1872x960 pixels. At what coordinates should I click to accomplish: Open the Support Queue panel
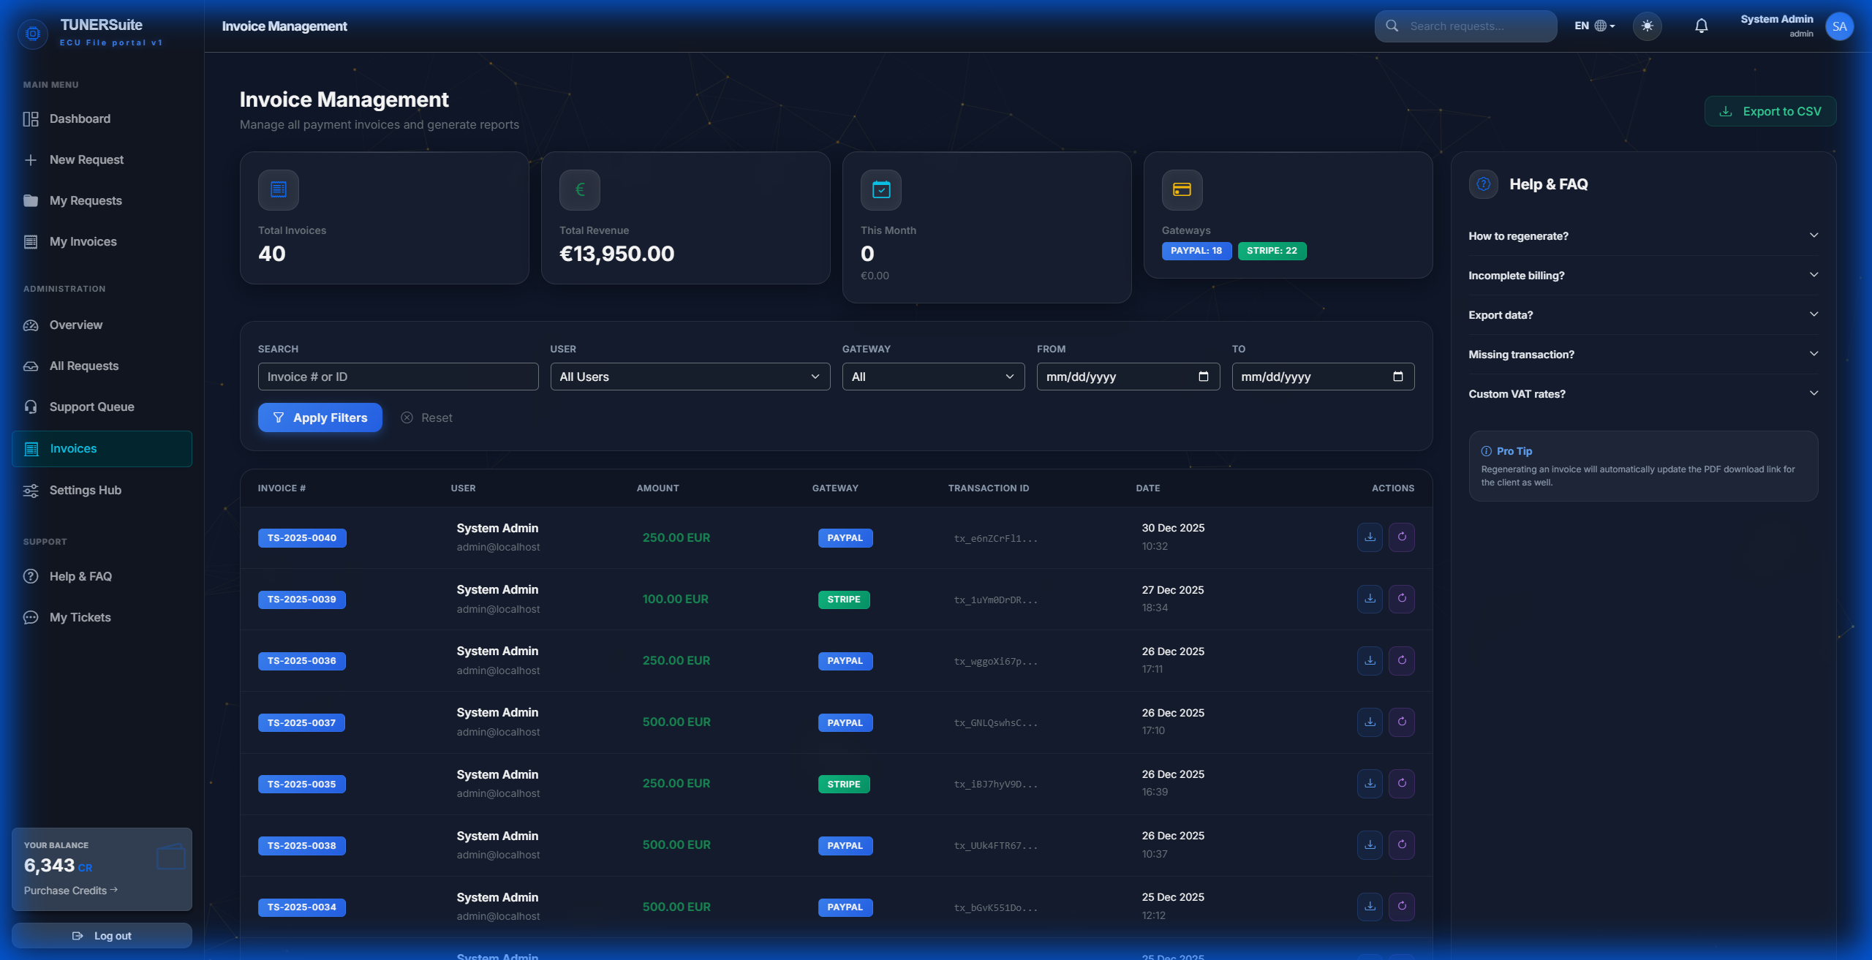coord(91,407)
